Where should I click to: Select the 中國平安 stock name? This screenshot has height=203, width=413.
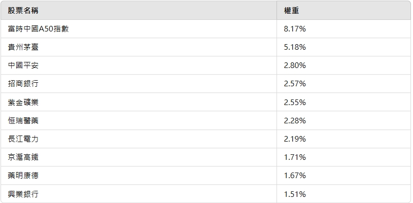[x=23, y=65]
